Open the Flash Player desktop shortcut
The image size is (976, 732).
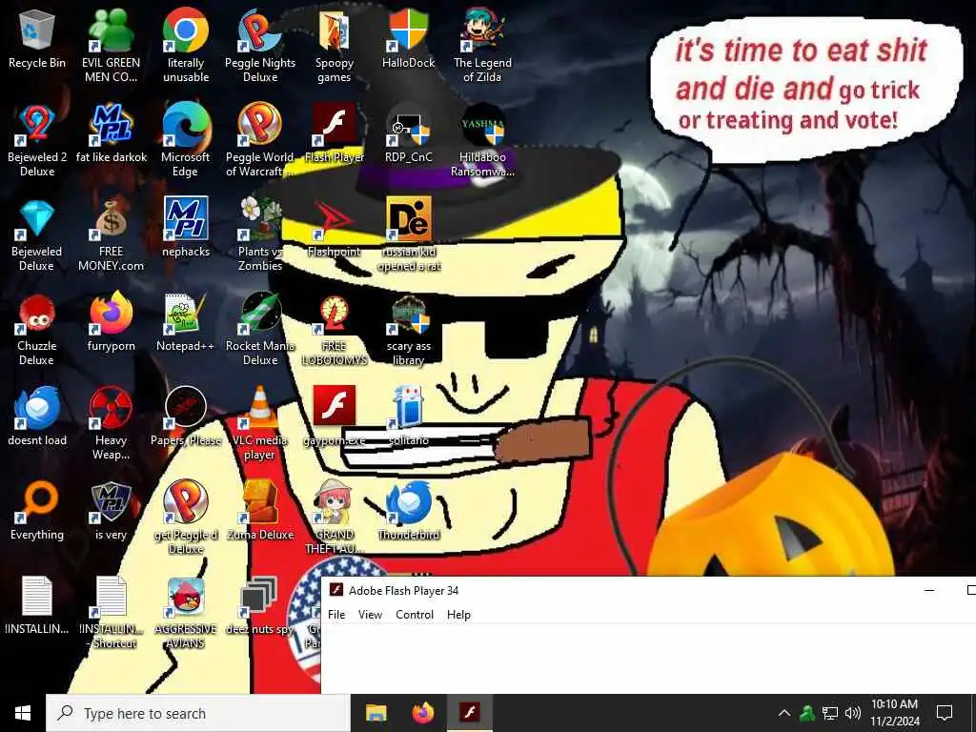point(335,132)
